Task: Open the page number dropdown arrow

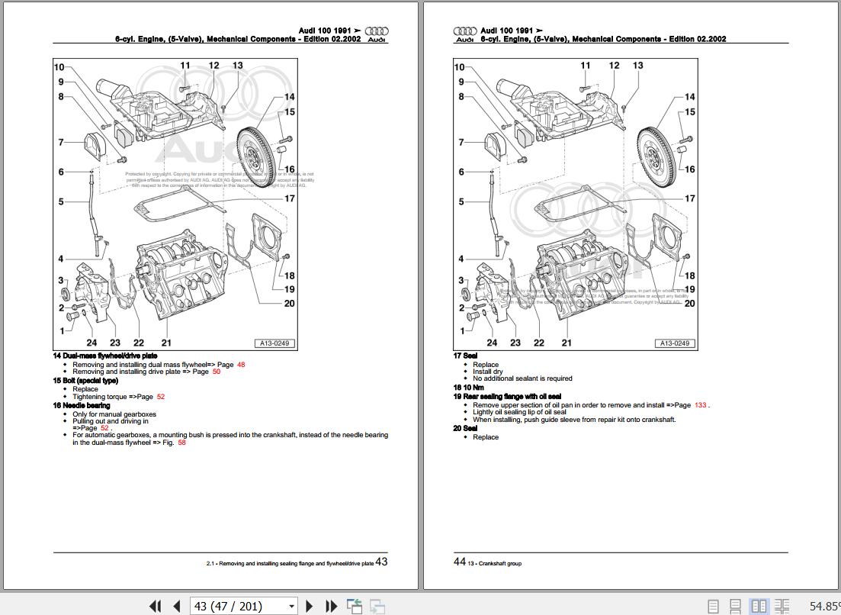Action: (291, 606)
